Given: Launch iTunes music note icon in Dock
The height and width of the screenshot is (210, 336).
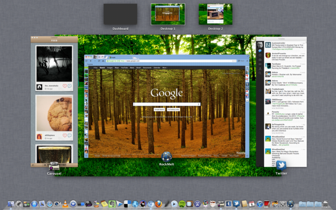Looking at the screenshot, I should tap(260, 204).
